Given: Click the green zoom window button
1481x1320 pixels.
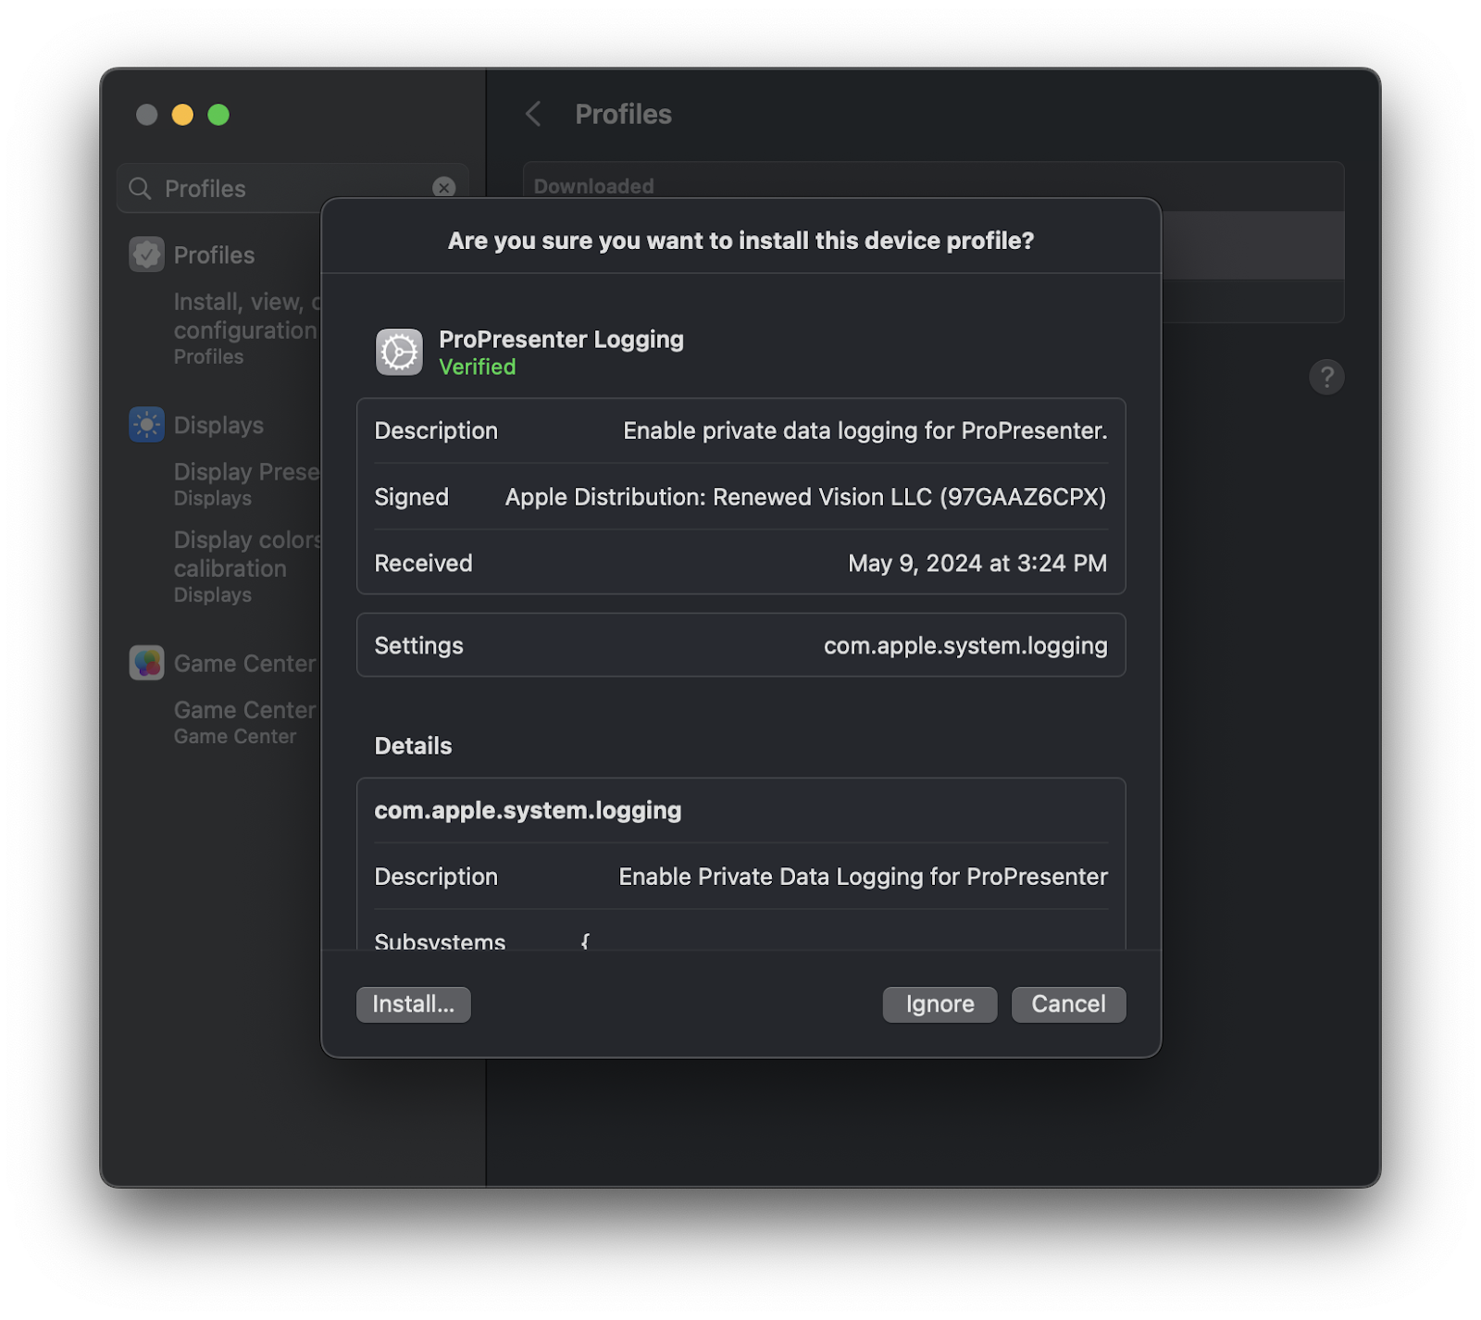Looking at the screenshot, I should tap(218, 114).
